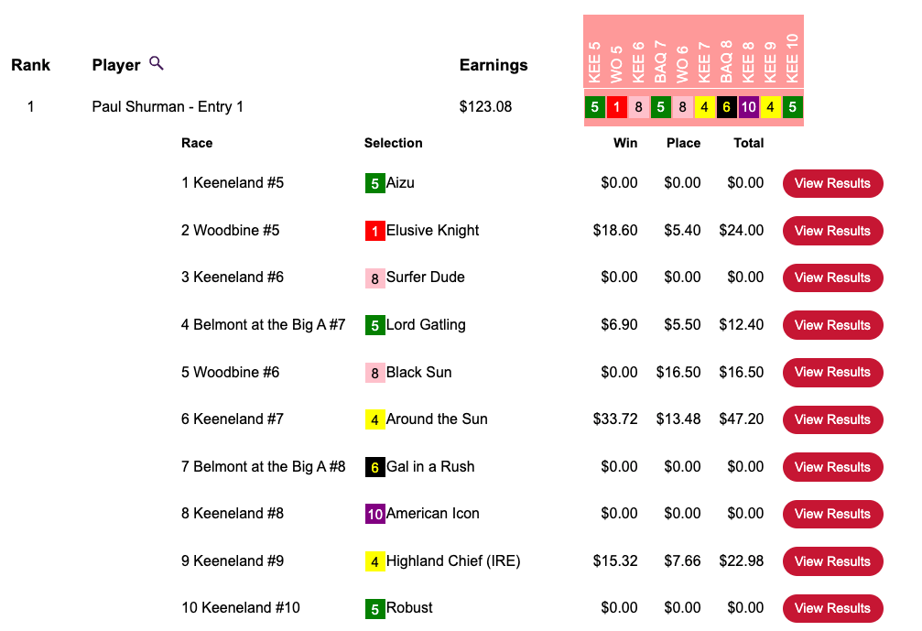The width and height of the screenshot is (922, 631).
Task: Click the green 5 badge beside Robust
Action: point(374,608)
